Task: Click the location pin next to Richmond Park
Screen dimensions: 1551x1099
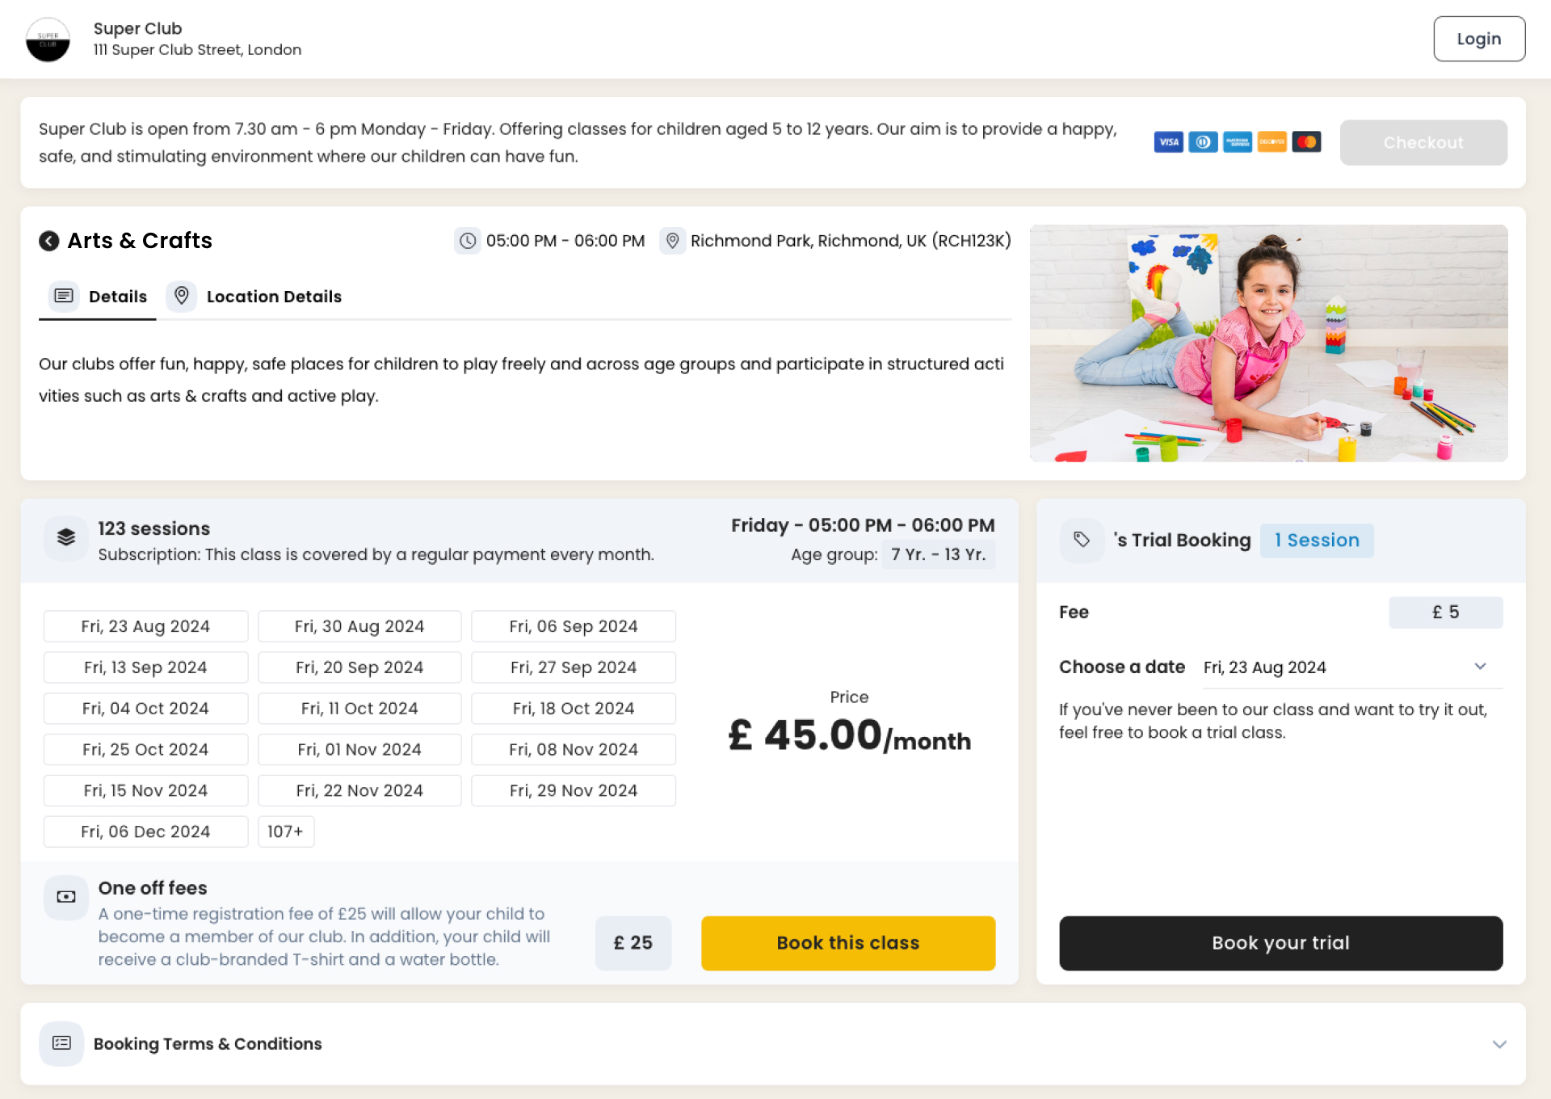Action: [x=672, y=241]
